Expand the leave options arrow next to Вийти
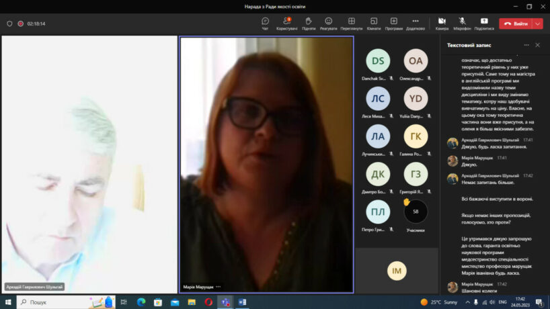 coord(537,24)
